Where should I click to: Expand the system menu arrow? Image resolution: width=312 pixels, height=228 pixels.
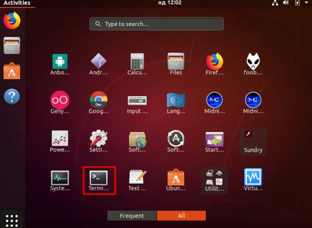point(306,3)
